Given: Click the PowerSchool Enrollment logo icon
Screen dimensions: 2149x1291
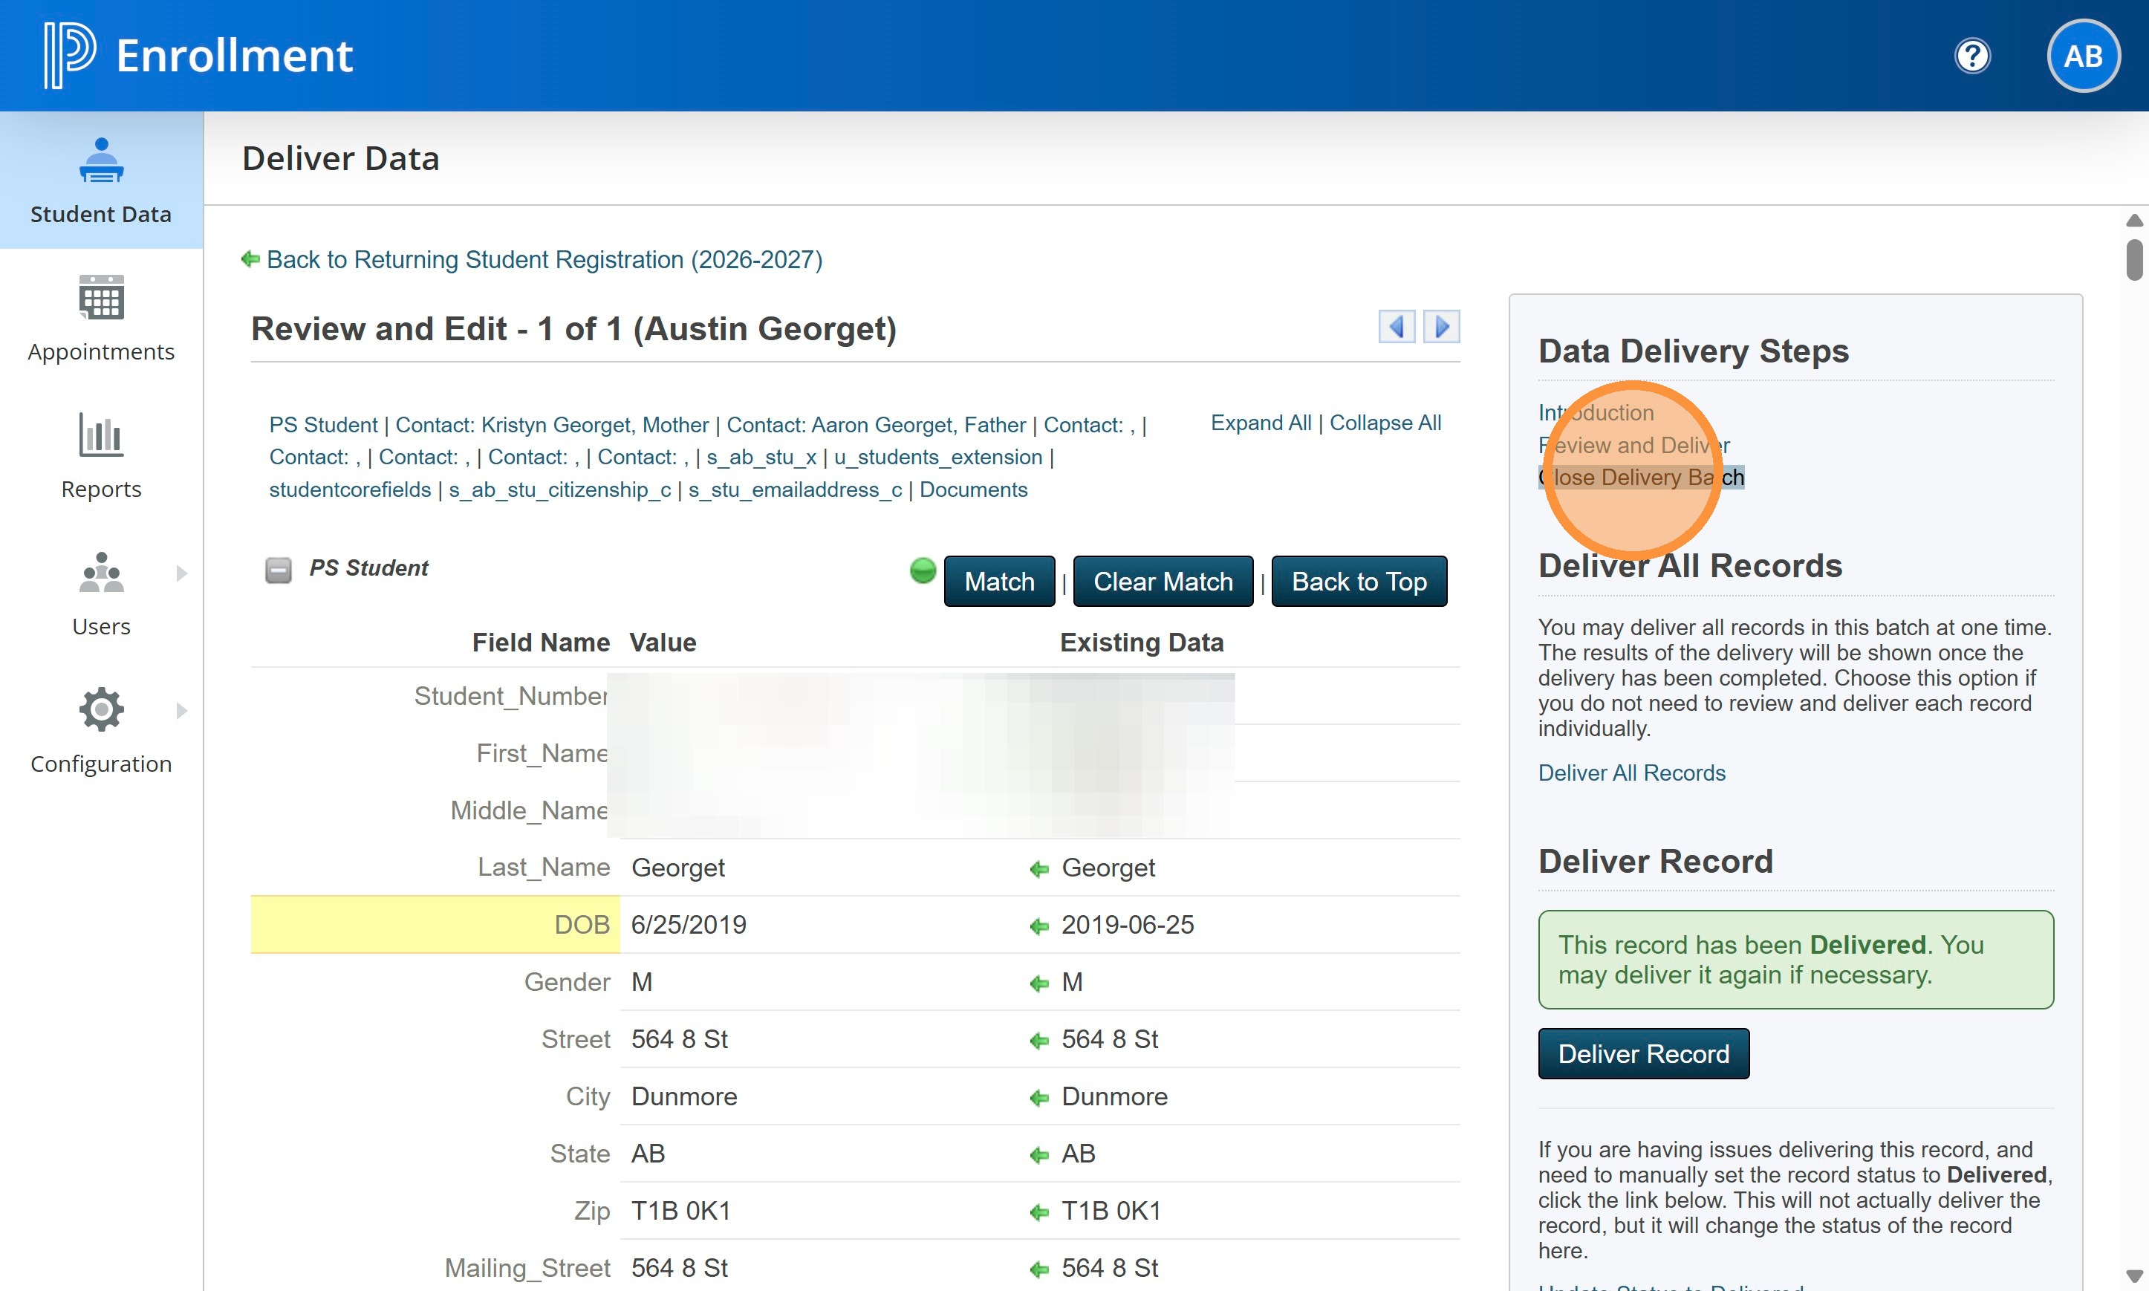Looking at the screenshot, I should click(x=70, y=55).
